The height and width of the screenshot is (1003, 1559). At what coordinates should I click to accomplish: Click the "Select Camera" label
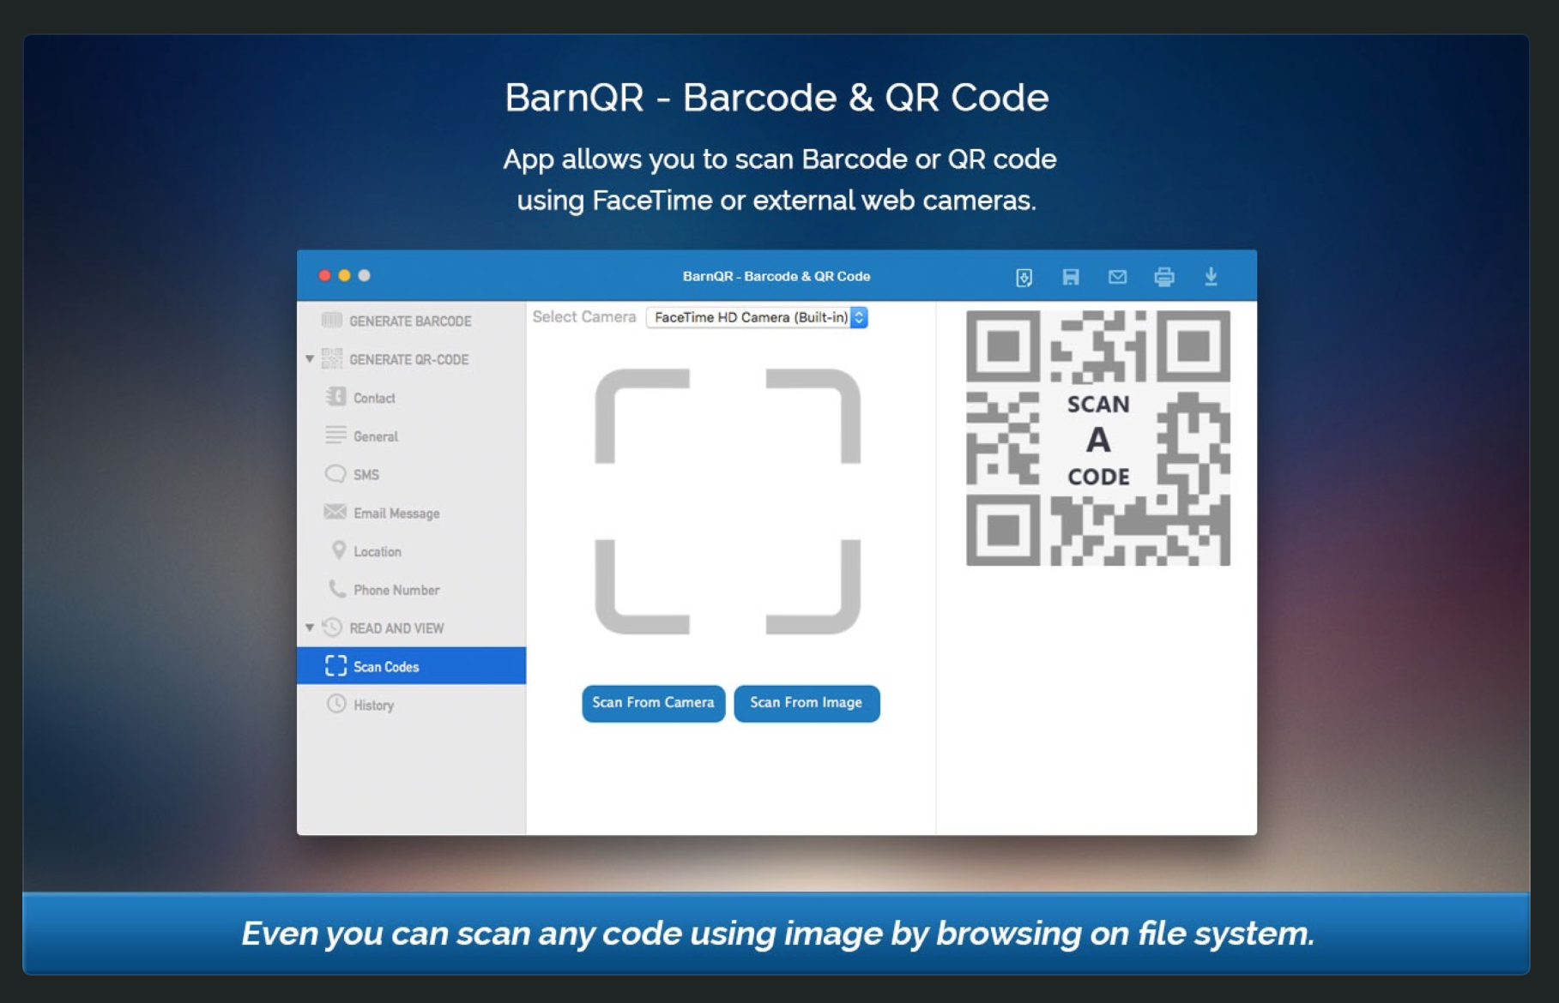(584, 316)
